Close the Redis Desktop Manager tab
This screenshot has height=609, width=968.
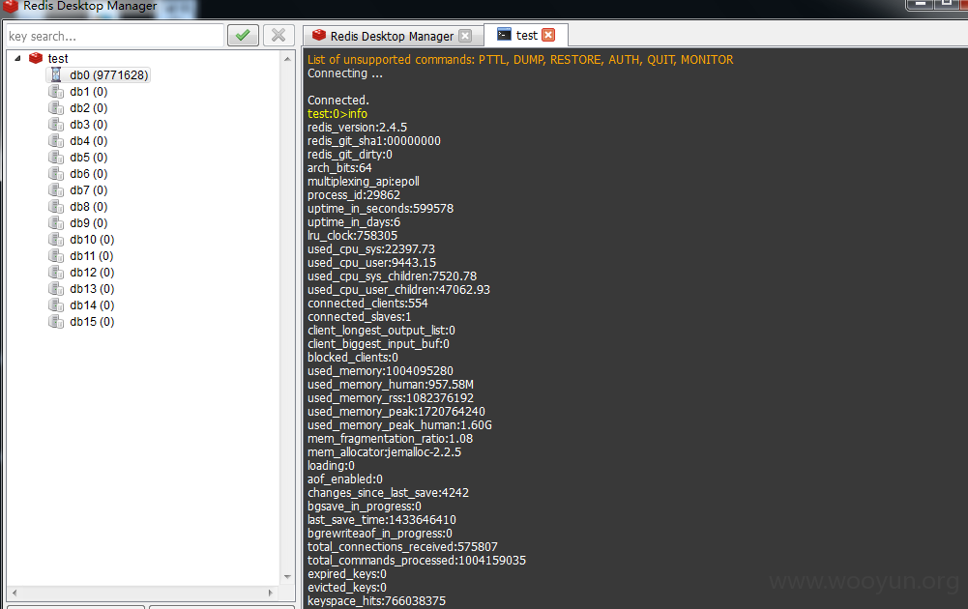pyautogui.click(x=465, y=36)
